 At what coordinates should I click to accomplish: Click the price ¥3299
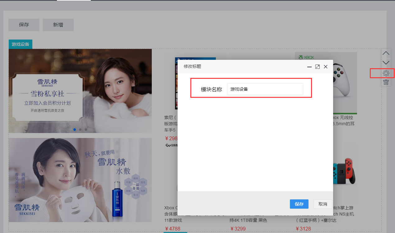tap(238, 229)
